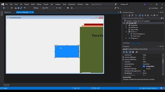Screen dimensions: 165x92
Task: Switch to the Live Share bottom tab
Action: point(126,43)
